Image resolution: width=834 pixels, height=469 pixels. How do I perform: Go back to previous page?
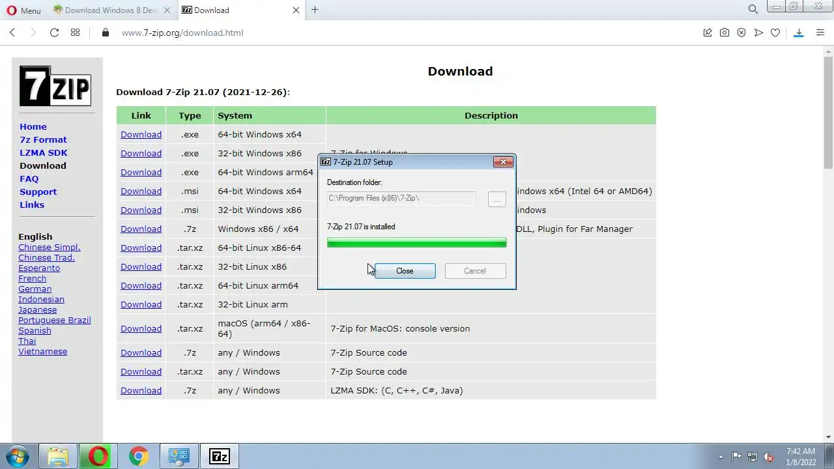click(x=12, y=33)
